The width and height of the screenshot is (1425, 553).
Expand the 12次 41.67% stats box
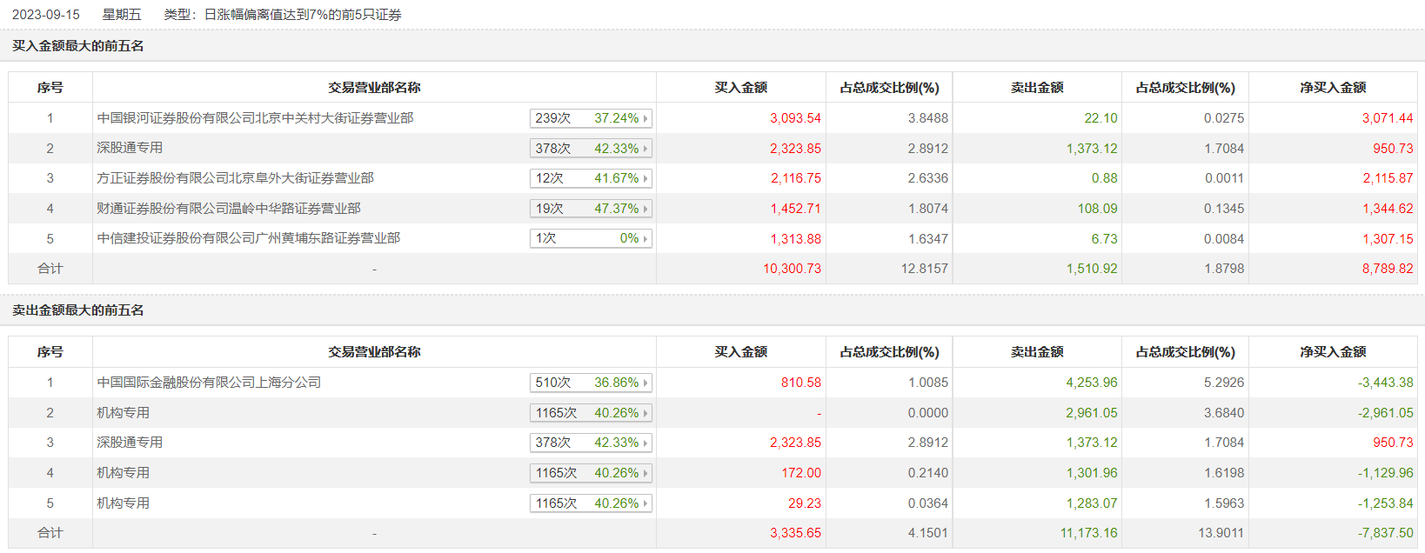pos(645,178)
